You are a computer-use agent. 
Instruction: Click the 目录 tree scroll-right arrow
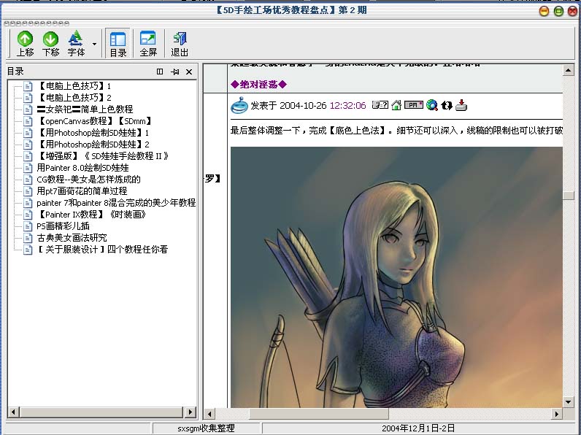point(190,412)
